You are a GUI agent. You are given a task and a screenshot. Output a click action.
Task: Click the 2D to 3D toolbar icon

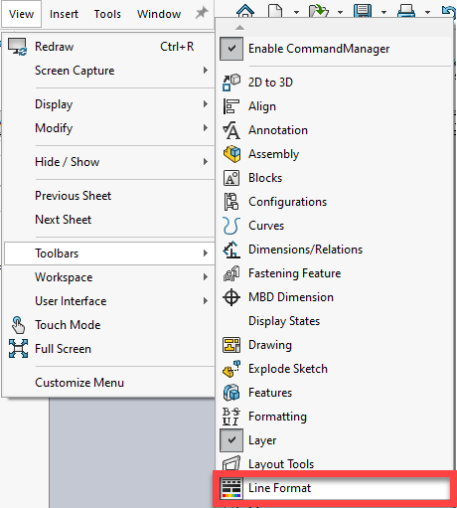click(231, 83)
